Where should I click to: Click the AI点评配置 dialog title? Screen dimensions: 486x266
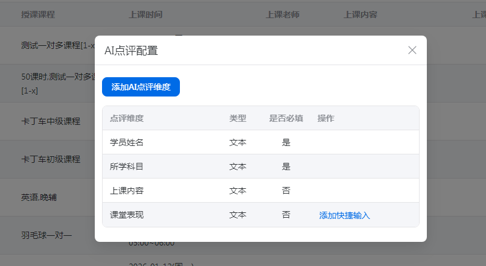coord(131,51)
